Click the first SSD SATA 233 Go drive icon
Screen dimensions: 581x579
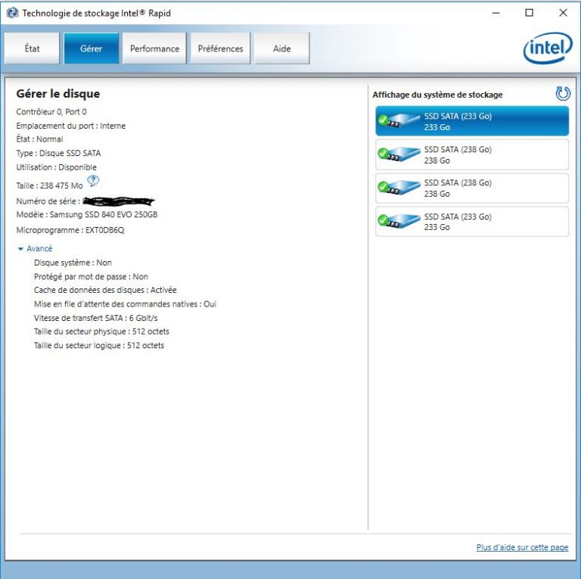399,121
